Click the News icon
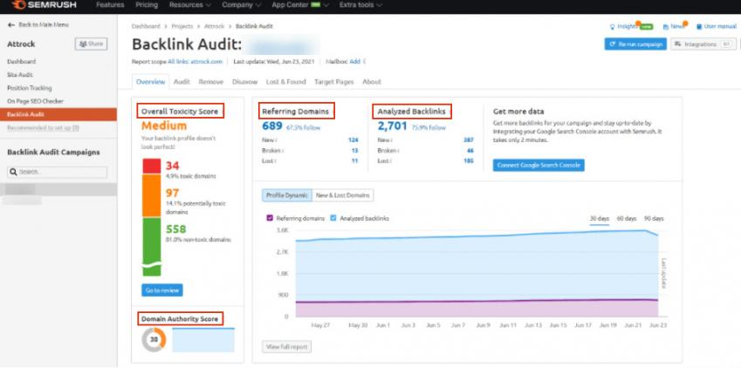741x368 pixels. pos(666,27)
